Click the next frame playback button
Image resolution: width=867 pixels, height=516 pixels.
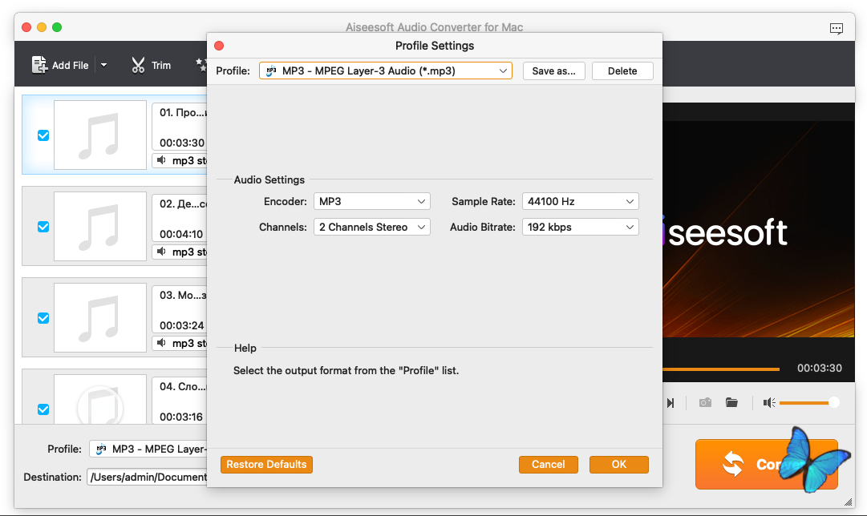click(671, 403)
